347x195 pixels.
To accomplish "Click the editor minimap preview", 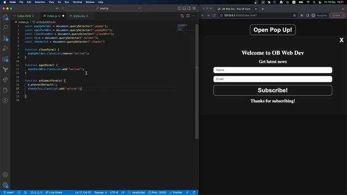I will point(183,27).
